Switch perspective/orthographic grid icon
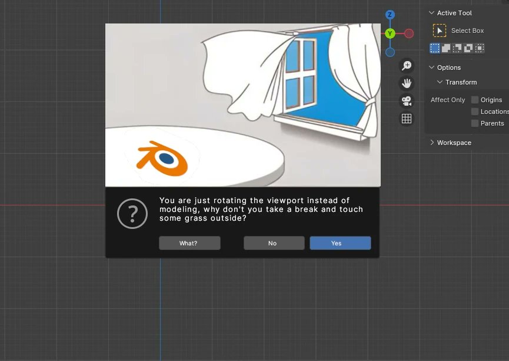Viewport: 509px width, 361px height. (407, 119)
